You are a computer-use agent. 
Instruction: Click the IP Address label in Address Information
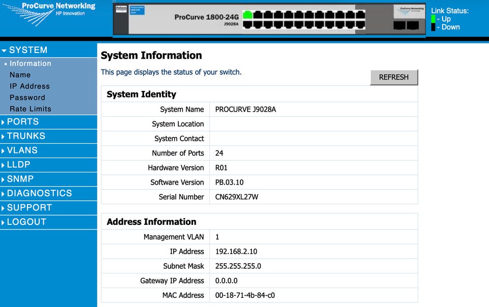(187, 251)
